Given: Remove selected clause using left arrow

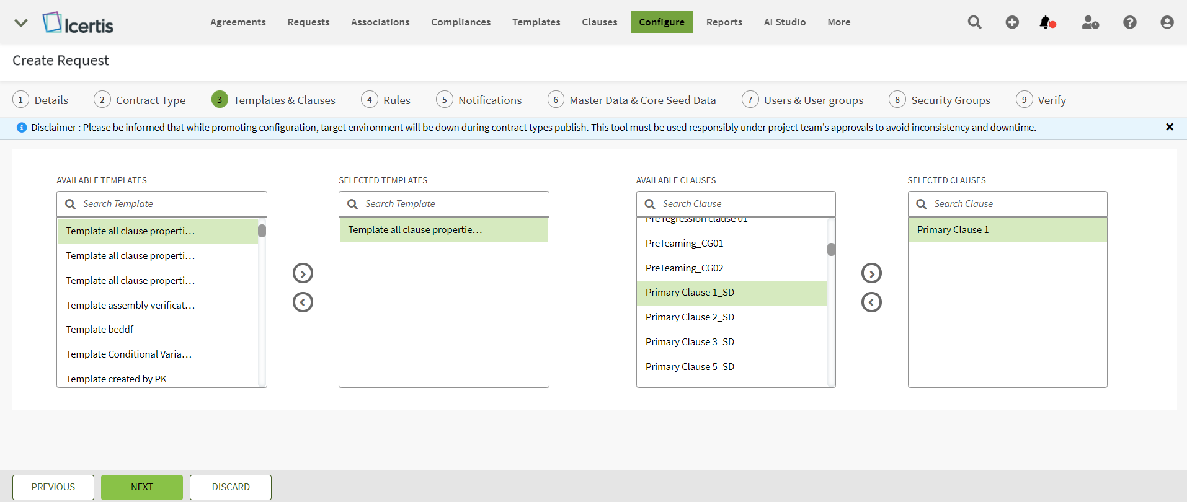Looking at the screenshot, I should coord(871,302).
